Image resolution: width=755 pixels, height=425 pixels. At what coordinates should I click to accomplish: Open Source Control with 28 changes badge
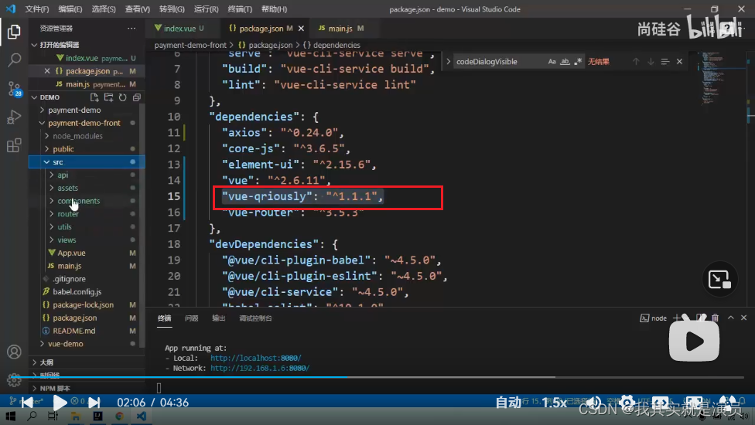tap(14, 88)
